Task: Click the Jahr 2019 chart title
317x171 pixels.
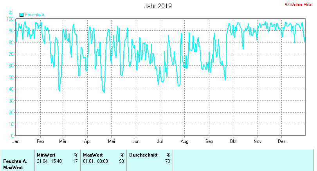Action: [157, 6]
